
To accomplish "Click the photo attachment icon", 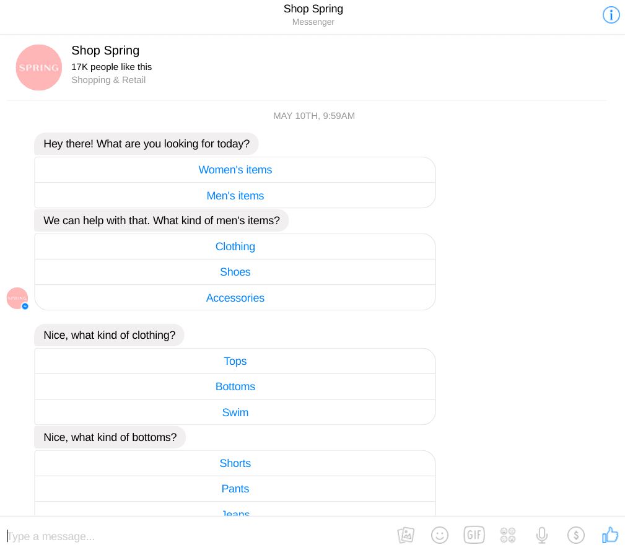I will 406,535.
